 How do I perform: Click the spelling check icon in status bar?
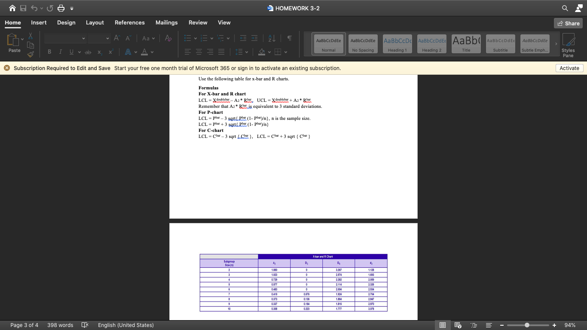85,325
